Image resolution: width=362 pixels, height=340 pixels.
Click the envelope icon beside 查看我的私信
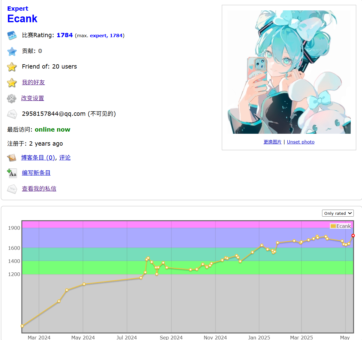tap(12, 189)
